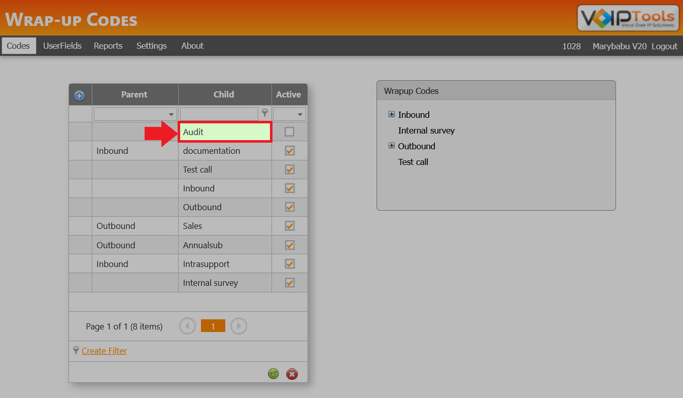Click the filter key icon in the Child column header
The image size is (683, 398).
tap(264, 113)
